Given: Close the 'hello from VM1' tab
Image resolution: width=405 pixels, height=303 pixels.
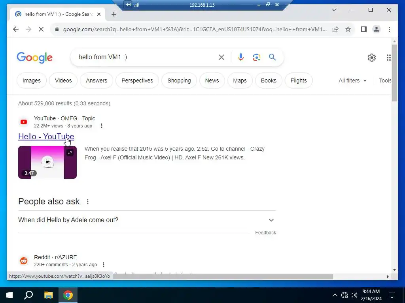Looking at the screenshot, I should tap(98, 14).
